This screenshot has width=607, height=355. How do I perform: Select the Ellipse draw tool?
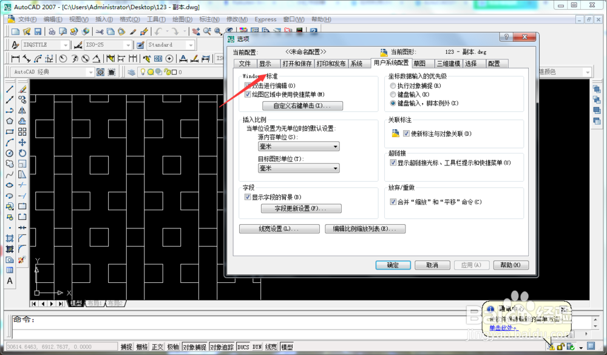click(x=10, y=185)
